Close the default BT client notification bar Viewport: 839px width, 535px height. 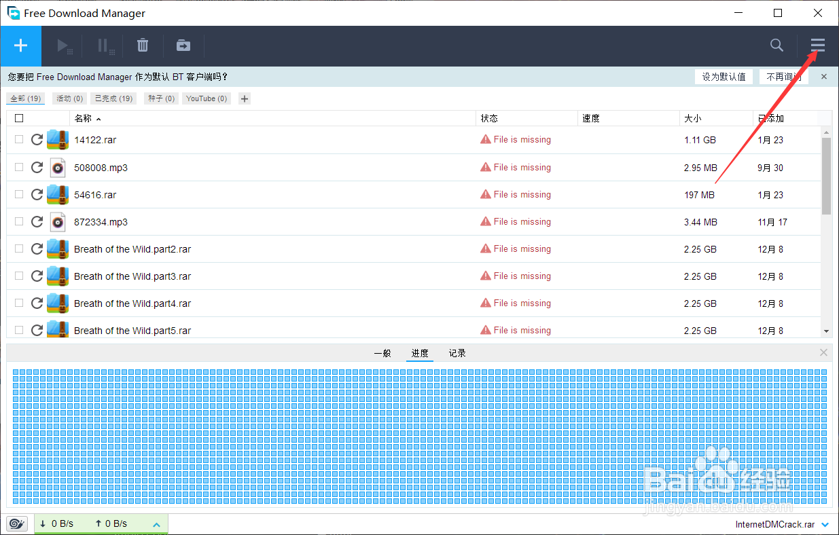[x=824, y=77]
